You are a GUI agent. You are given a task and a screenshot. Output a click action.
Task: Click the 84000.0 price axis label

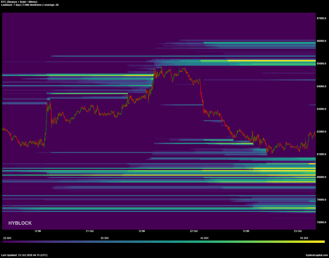pyautogui.click(x=322, y=86)
